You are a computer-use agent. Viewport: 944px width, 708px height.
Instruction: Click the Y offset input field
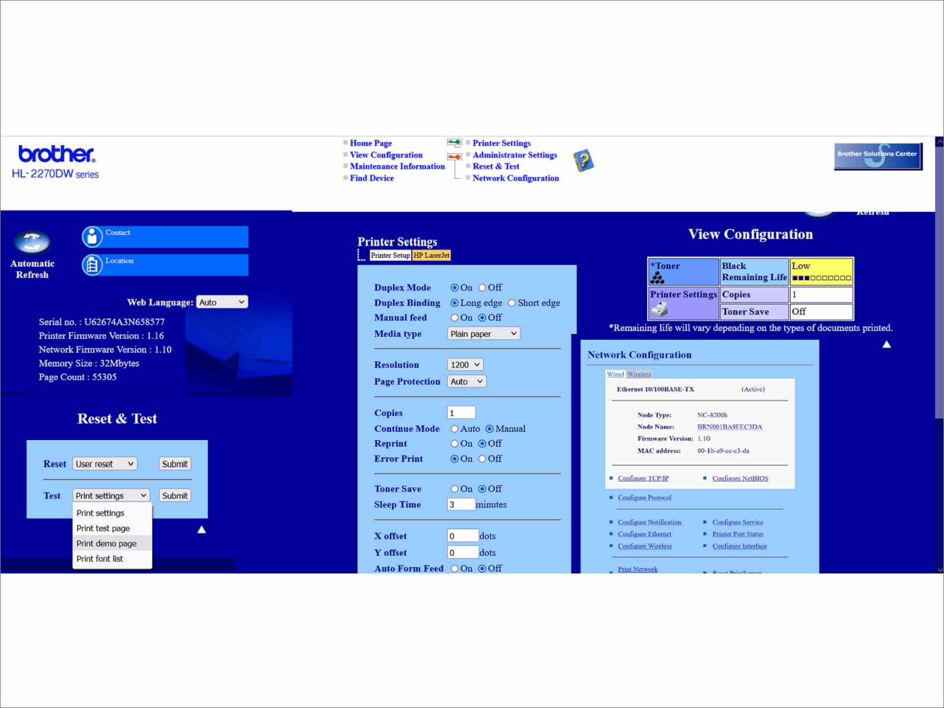click(x=463, y=552)
